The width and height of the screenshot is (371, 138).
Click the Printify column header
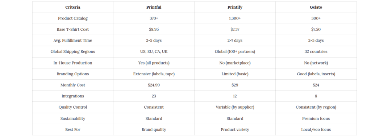point(235,7)
